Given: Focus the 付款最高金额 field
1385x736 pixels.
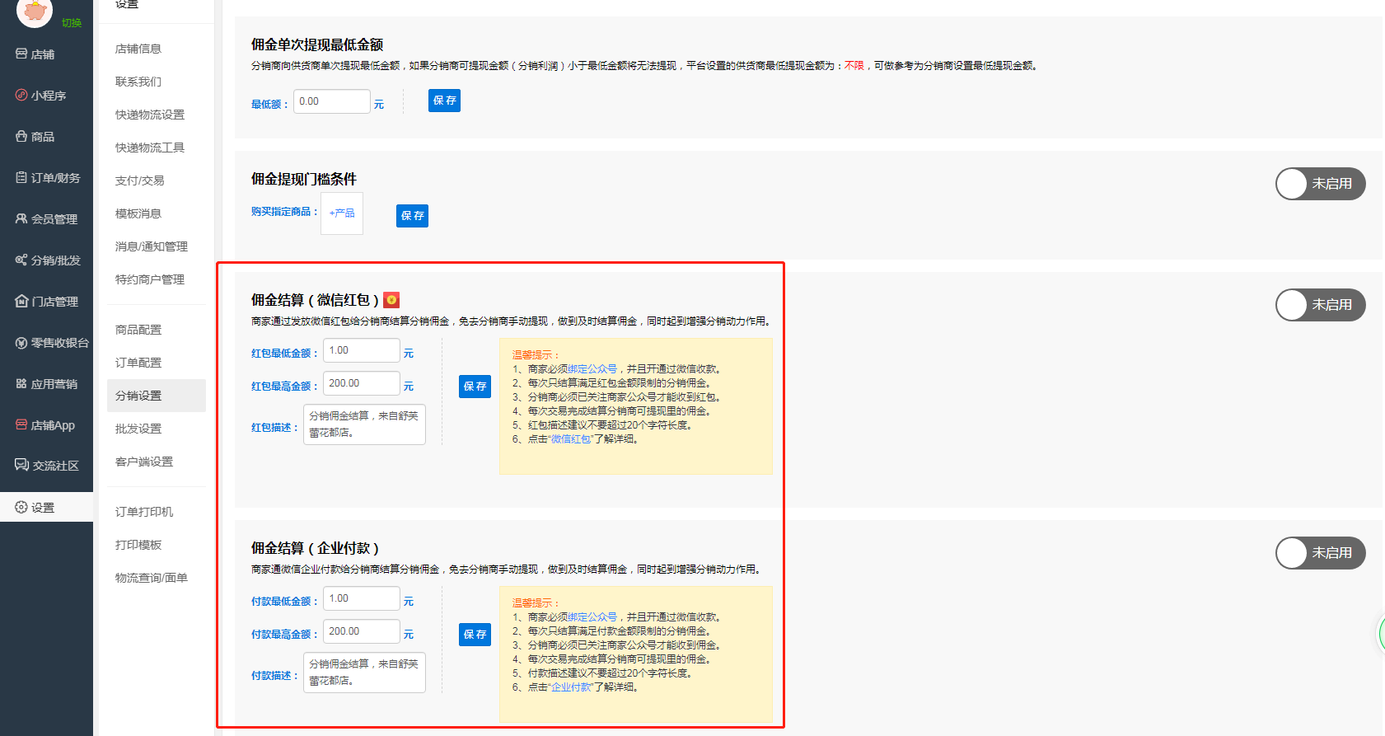Looking at the screenshot, I should (362, 631).
